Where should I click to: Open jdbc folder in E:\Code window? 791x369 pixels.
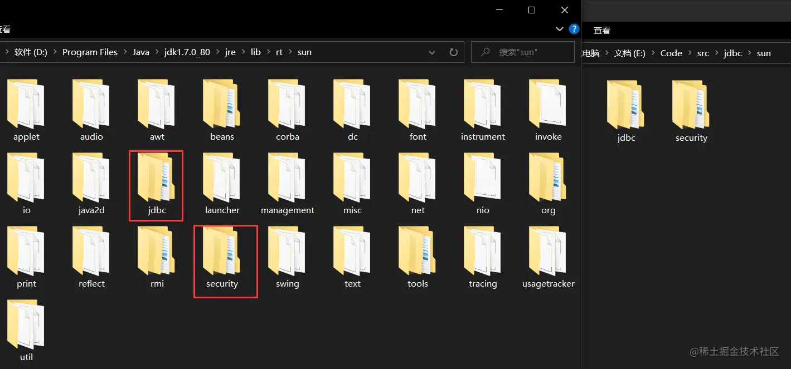click(x=626, y=111)
